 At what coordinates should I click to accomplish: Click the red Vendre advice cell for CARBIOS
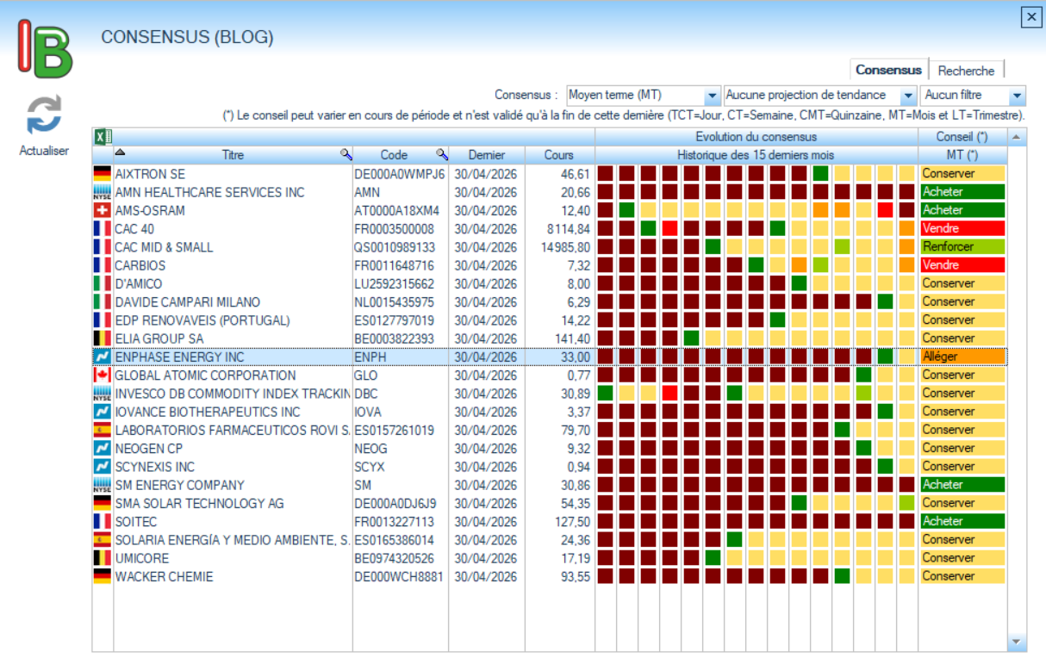[962, 265]
